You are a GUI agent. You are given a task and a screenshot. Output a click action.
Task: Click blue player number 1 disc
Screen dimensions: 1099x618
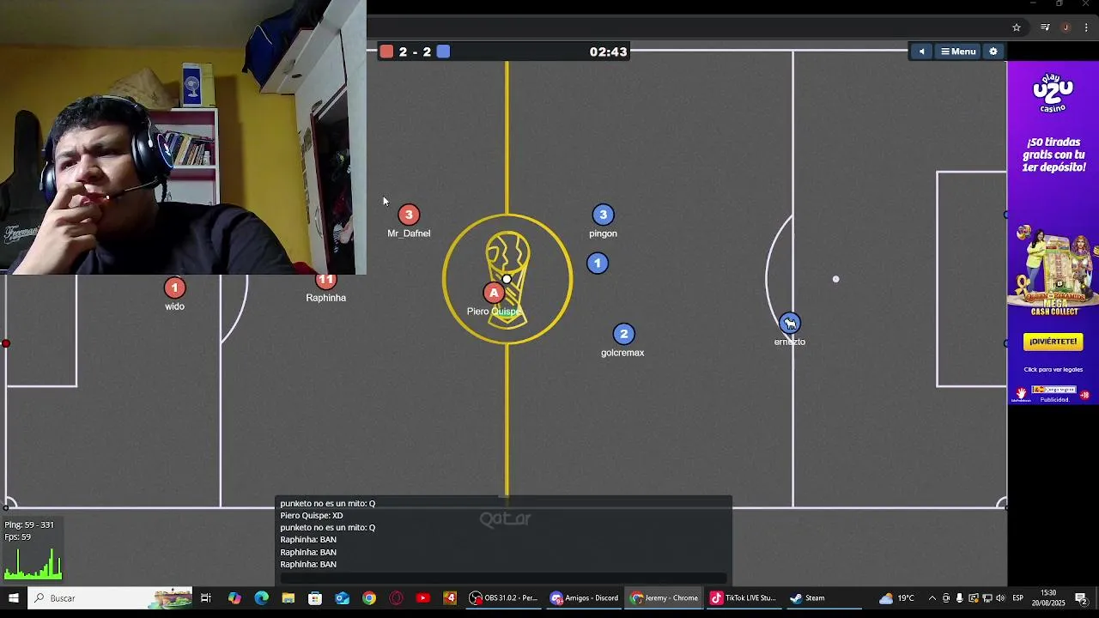(598, 264)
